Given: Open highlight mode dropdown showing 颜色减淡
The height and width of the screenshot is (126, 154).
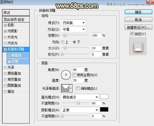Looking at the screenshot, I should [80, 97].
